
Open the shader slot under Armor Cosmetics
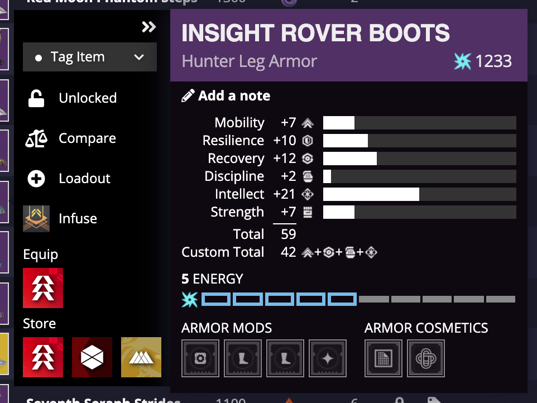pos(383,358)
